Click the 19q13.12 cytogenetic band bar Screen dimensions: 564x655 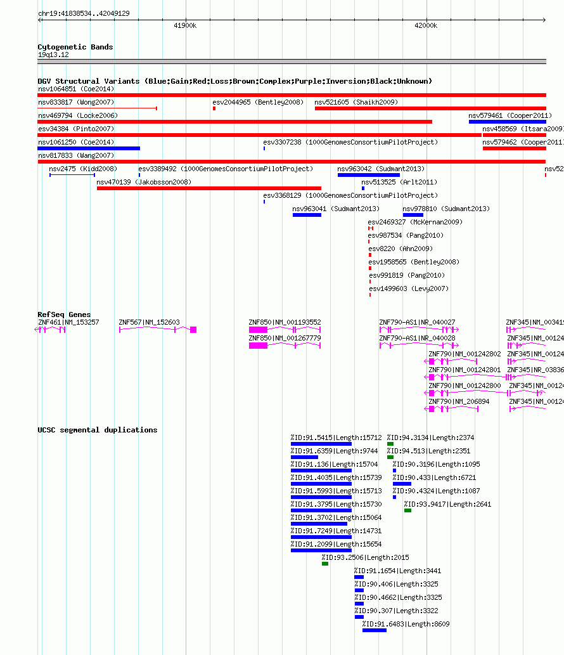292,62
